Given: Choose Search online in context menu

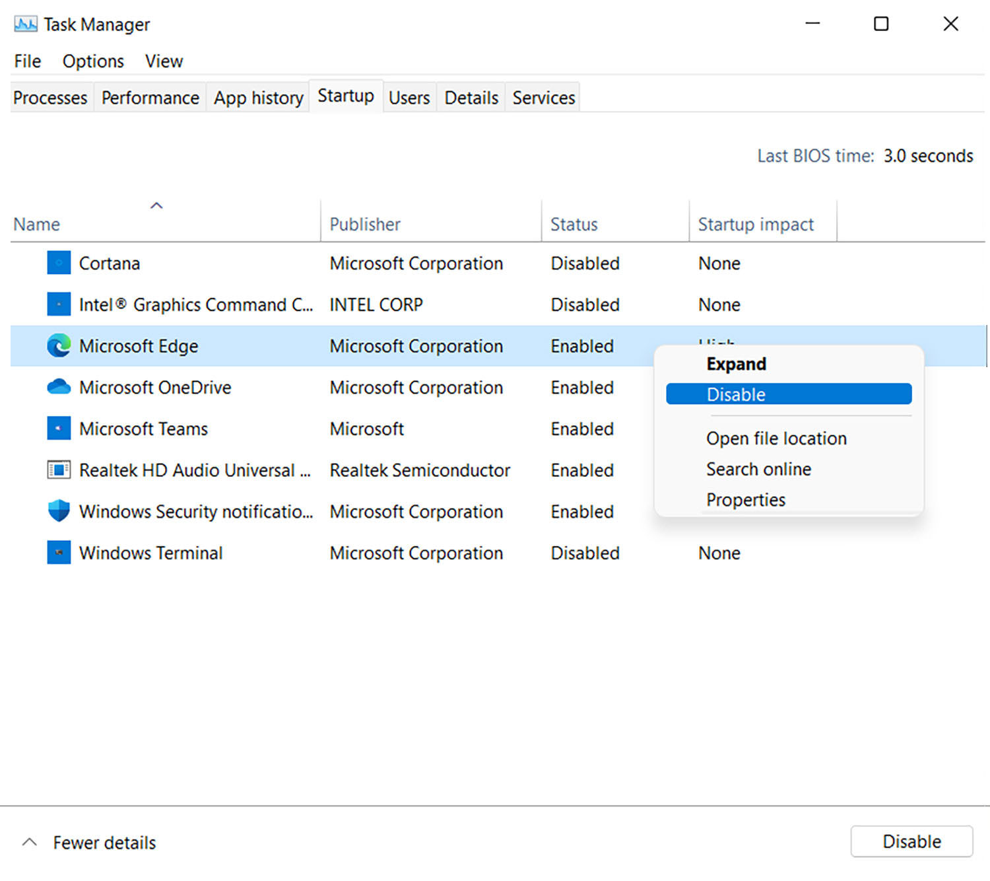Looking at the screenshot, I should coord(789,469).
